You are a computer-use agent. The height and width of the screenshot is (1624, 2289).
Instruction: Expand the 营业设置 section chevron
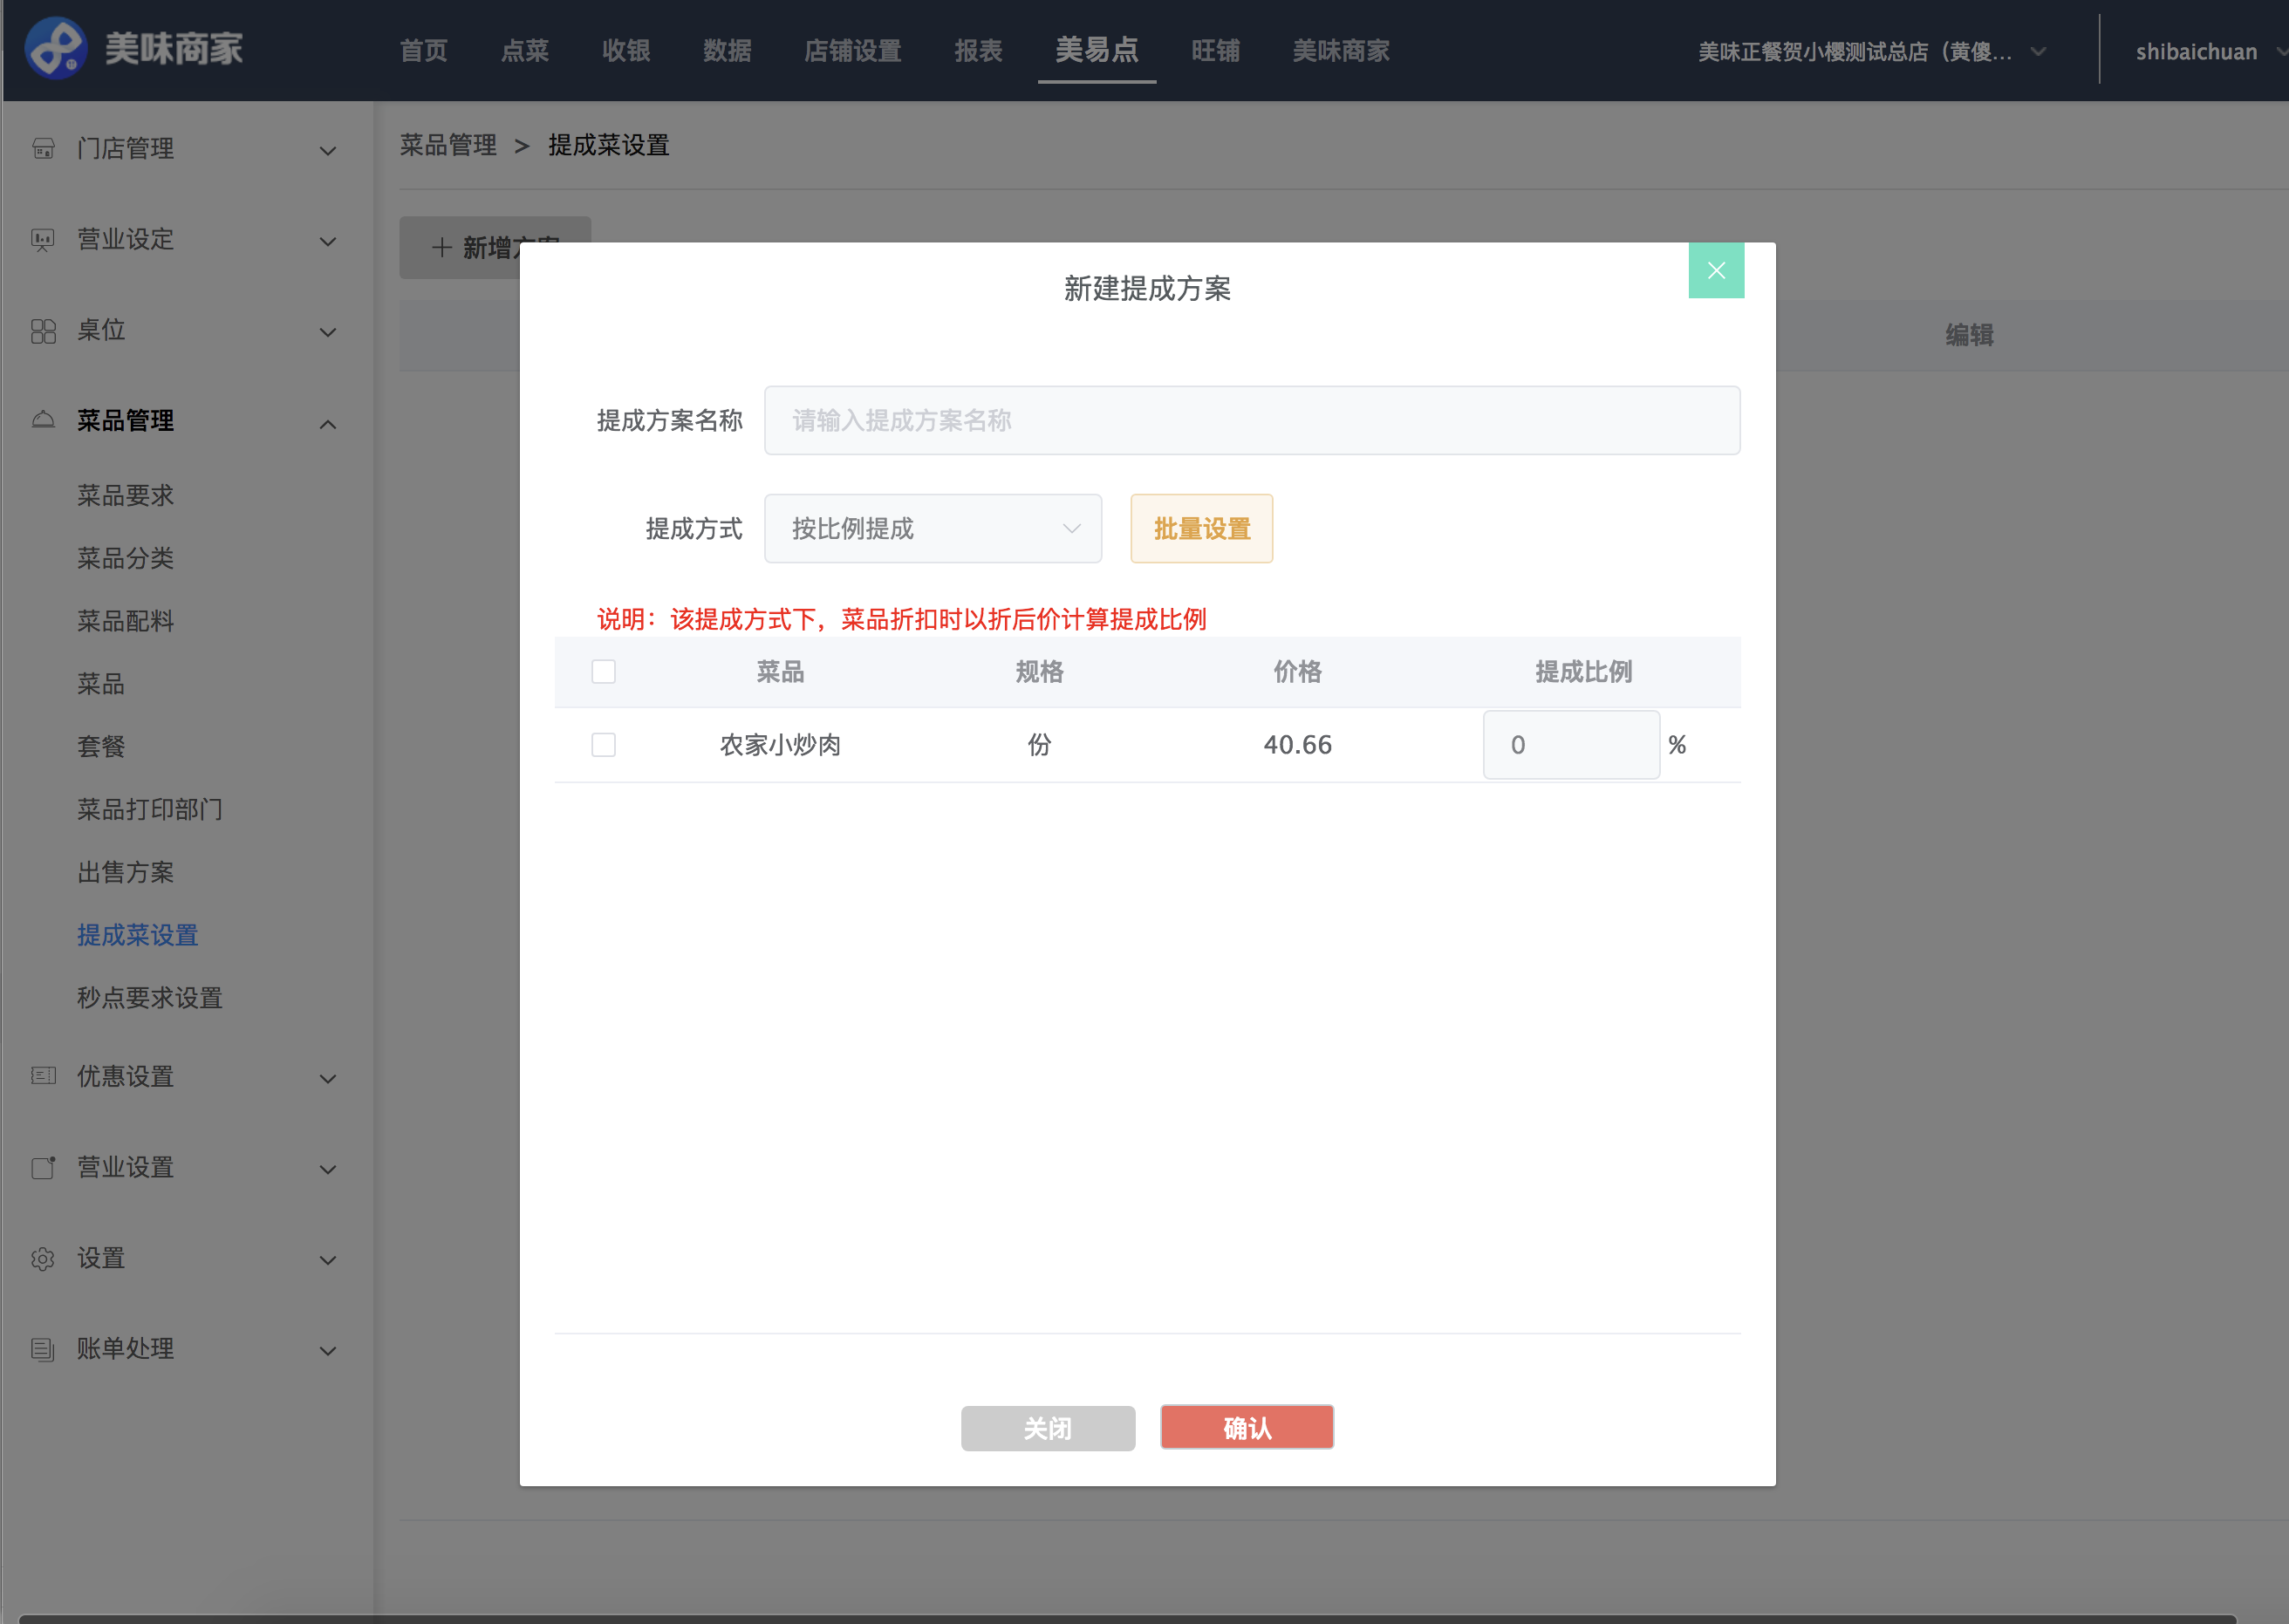coord(327,1169)
